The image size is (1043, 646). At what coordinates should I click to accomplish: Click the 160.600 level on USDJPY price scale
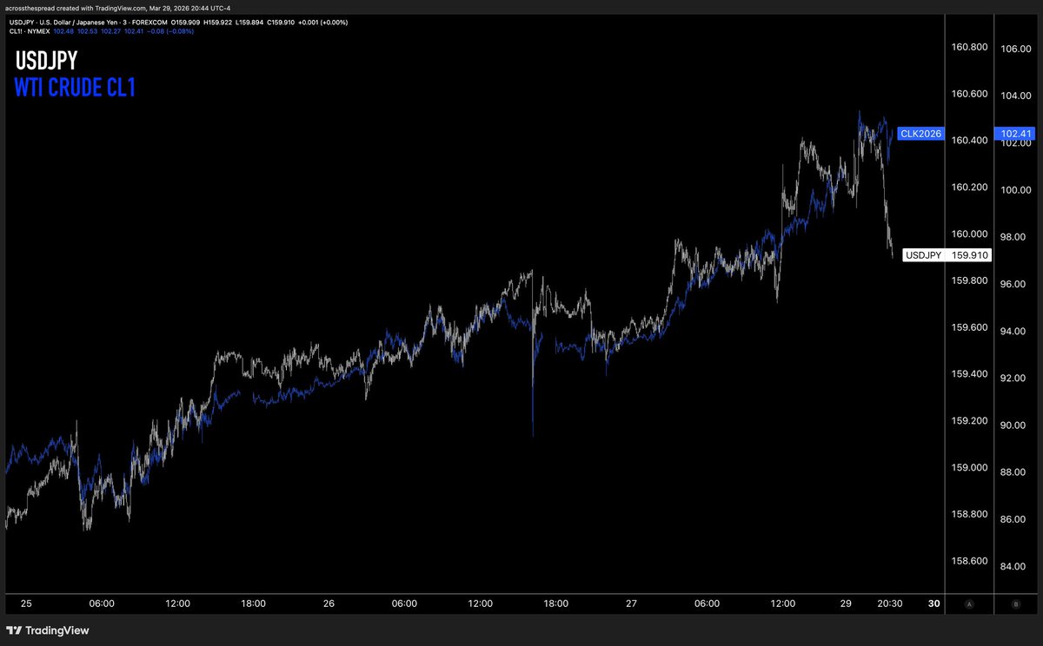click(x=970, y=93)
